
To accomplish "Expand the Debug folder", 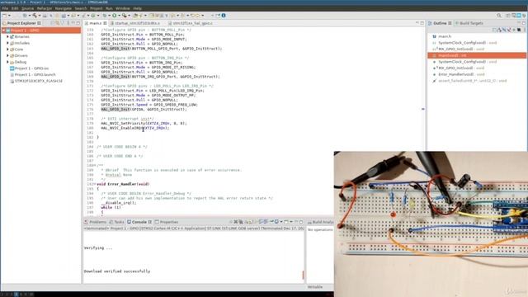I will 7,62.
